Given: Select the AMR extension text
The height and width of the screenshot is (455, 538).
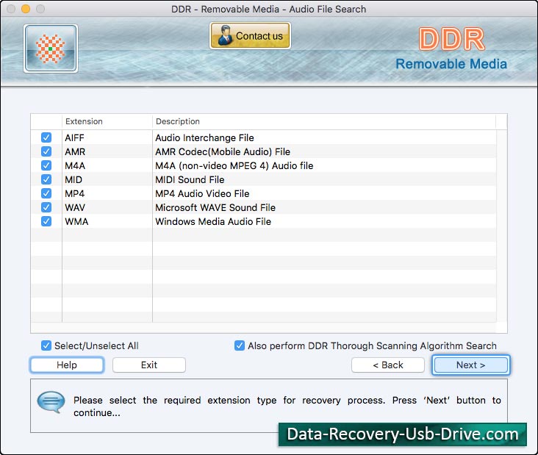Looking at the screenshot, I should point(75,151).
